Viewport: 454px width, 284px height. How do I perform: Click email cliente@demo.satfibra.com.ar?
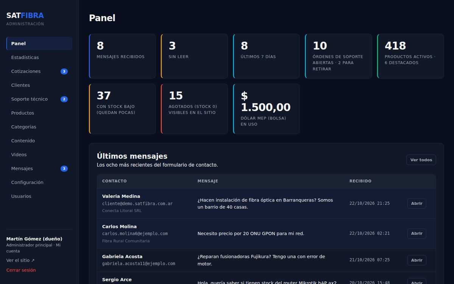click(x=137, y=203)
